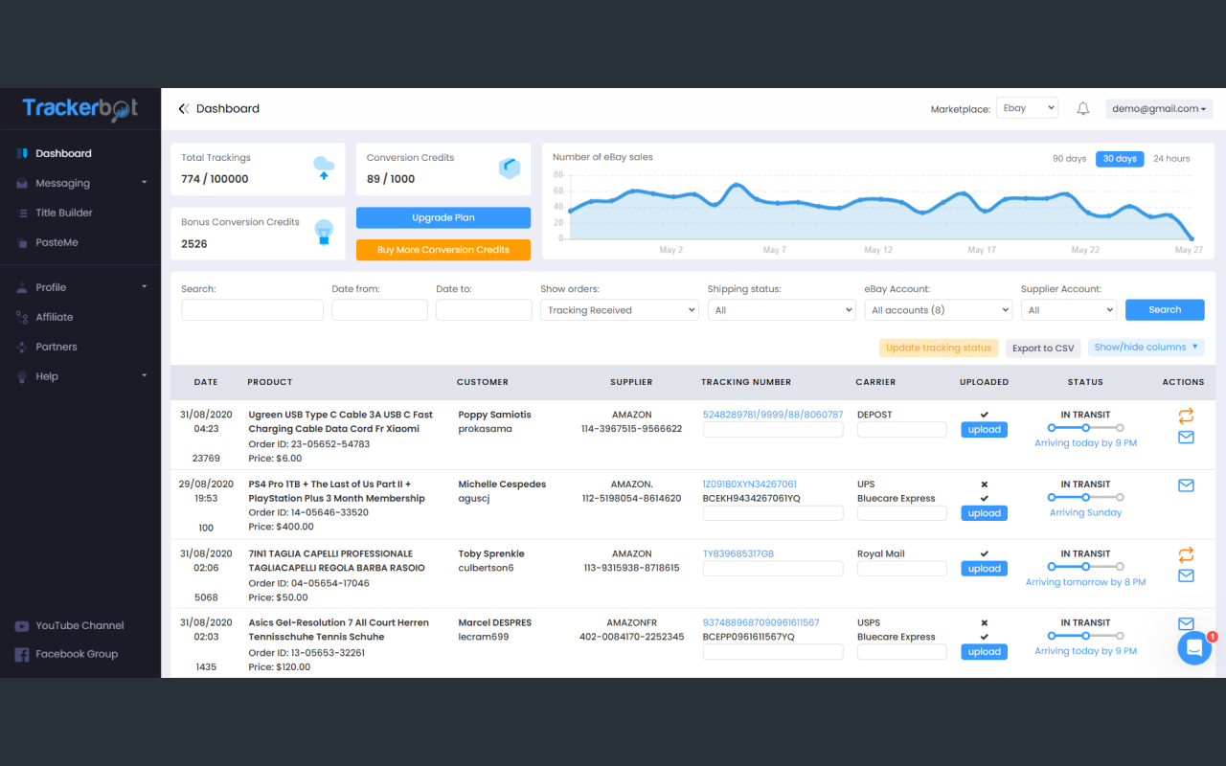Collapse sidebar with double-chevron icon
The width and height of the screenshot is (1226, 766).
click(184, 109)
